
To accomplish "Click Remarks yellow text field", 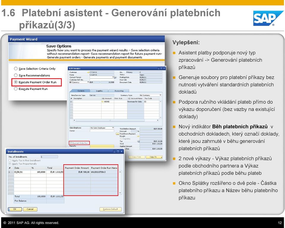I will click(x=102, y=146).
